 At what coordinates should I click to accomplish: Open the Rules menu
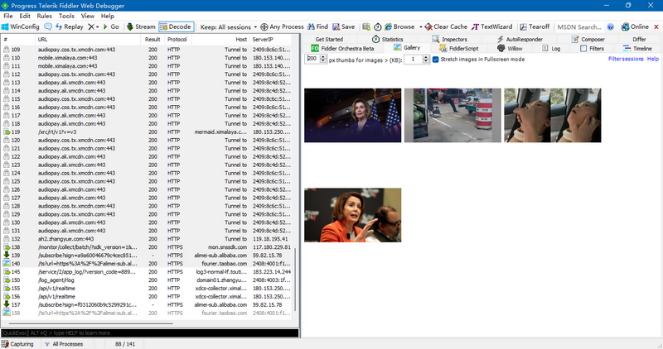[x=45, y=16]
